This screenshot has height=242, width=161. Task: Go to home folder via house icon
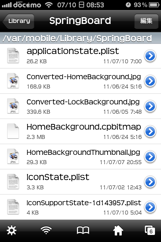click(x=118, y=230)
